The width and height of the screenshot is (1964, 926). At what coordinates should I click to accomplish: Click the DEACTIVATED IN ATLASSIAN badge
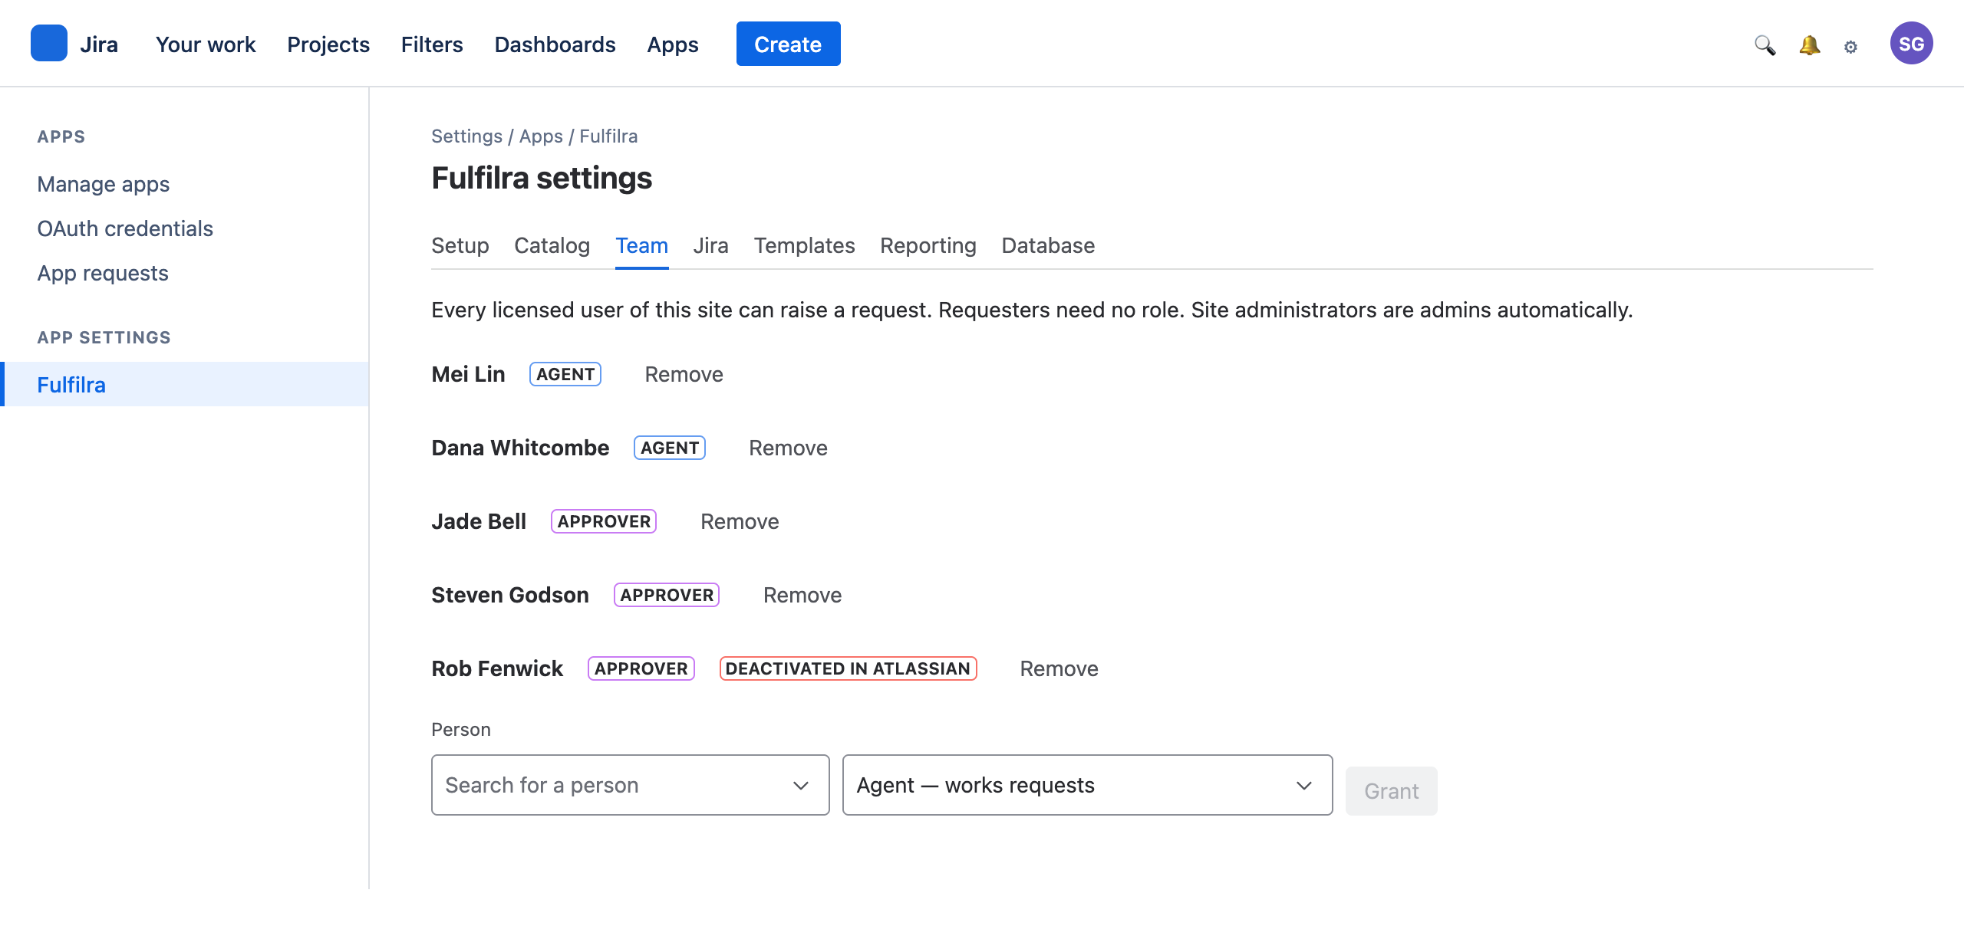pos(848,668)
